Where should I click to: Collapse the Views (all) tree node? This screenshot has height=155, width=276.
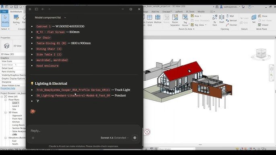(x=2, y=96)
